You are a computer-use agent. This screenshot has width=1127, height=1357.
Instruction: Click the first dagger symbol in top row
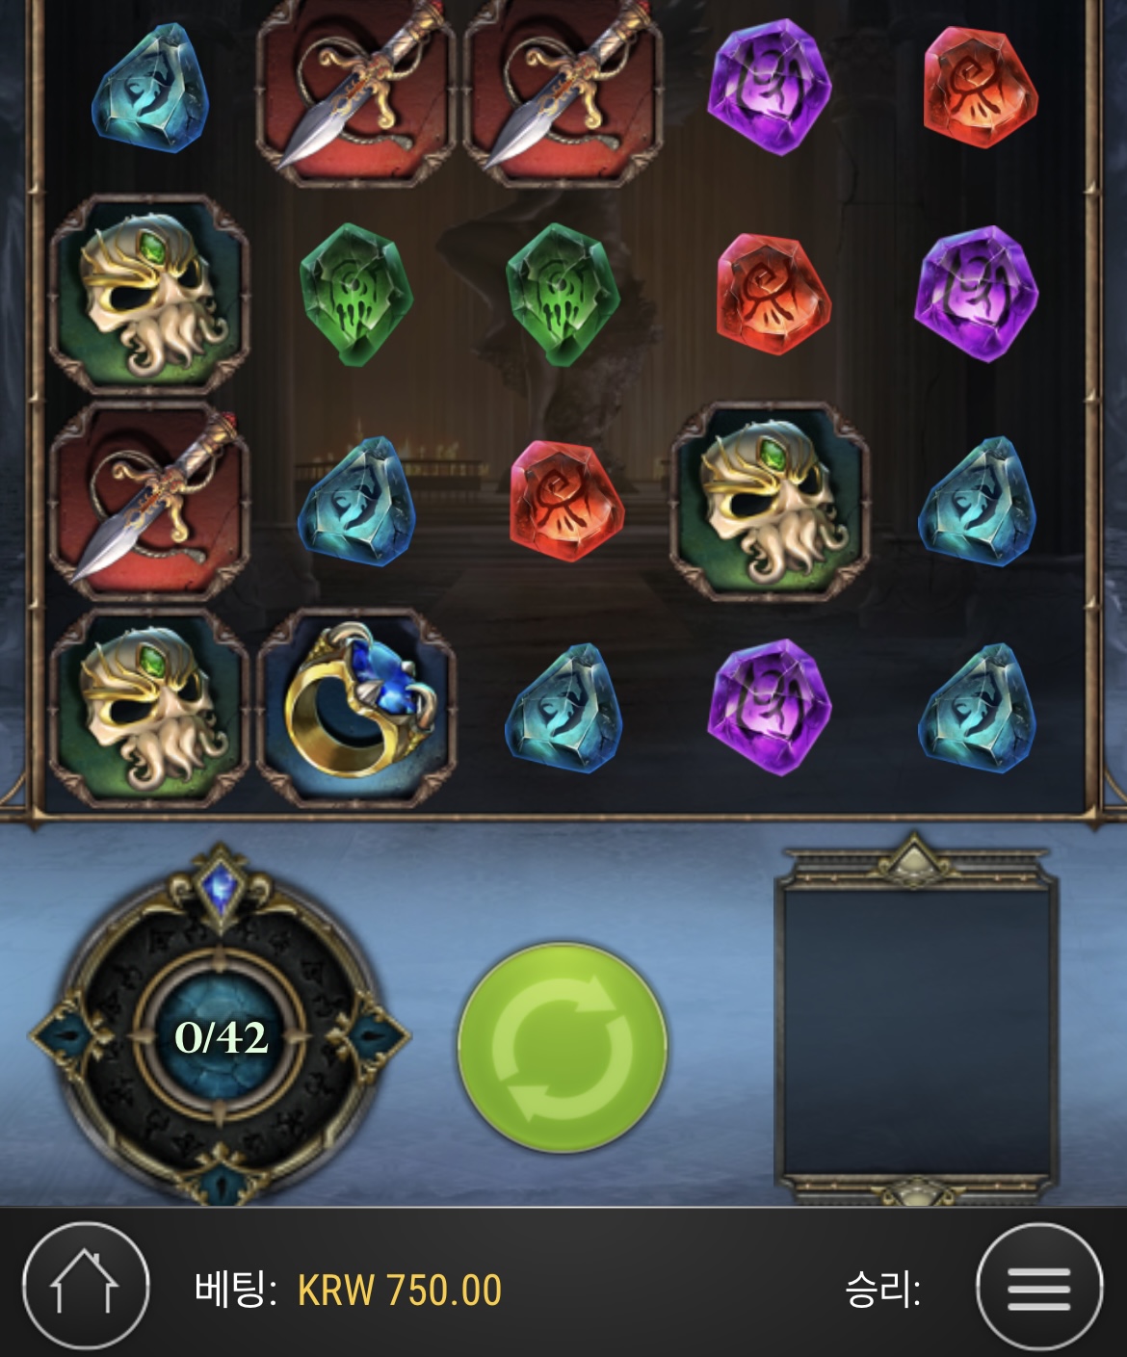point(355,89)
